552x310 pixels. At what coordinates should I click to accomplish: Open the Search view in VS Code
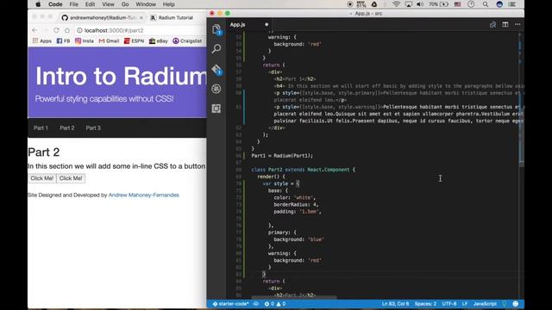coord(216,48)
